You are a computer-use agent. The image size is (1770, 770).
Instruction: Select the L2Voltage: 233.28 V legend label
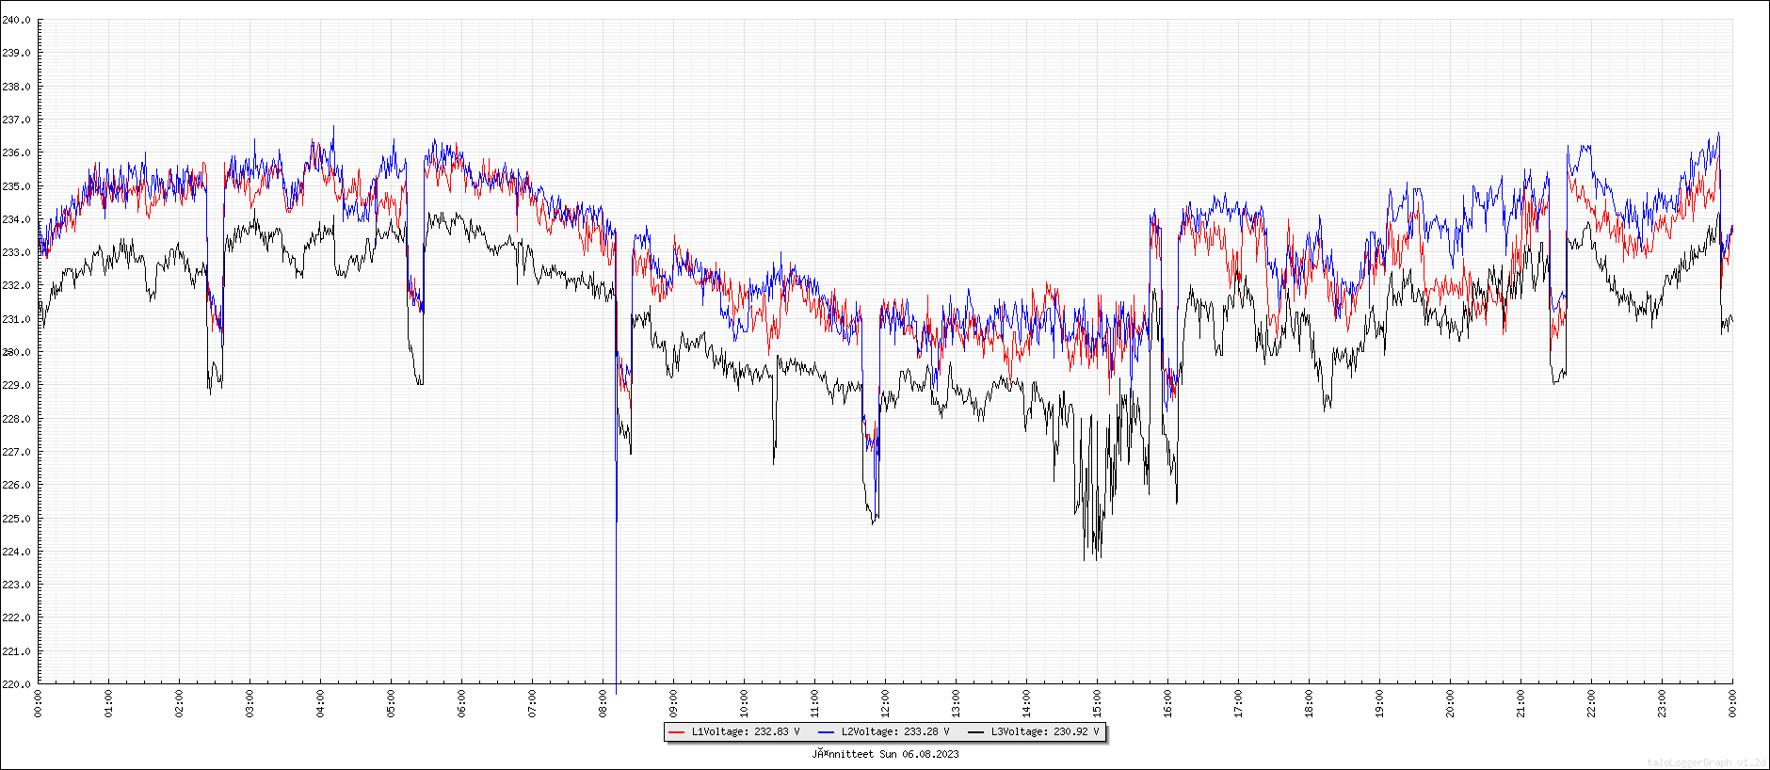click(x=895, y=732)
